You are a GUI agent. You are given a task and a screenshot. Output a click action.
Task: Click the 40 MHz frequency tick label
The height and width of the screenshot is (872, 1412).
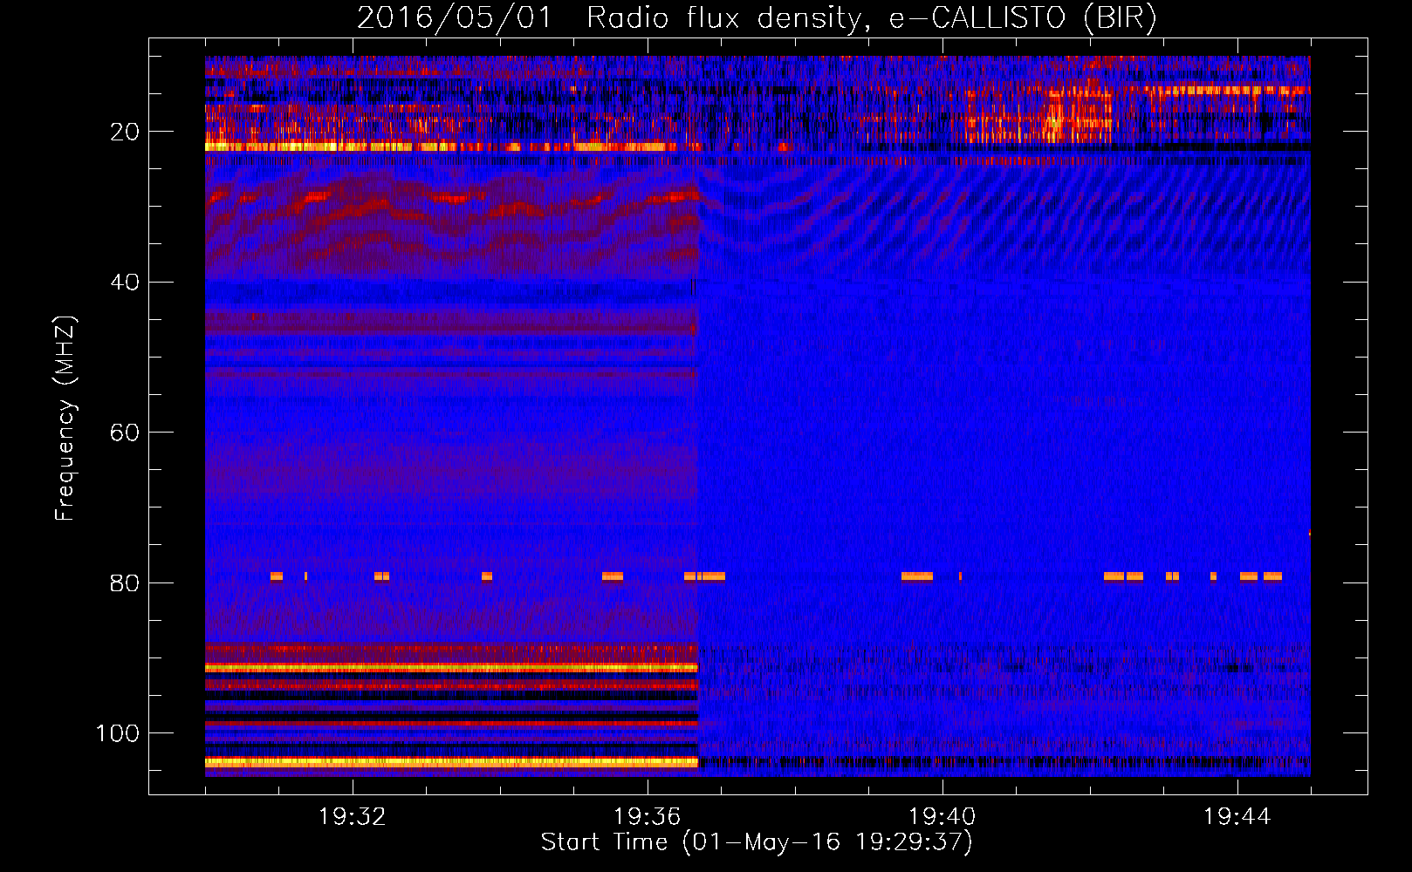click(125, 283)
